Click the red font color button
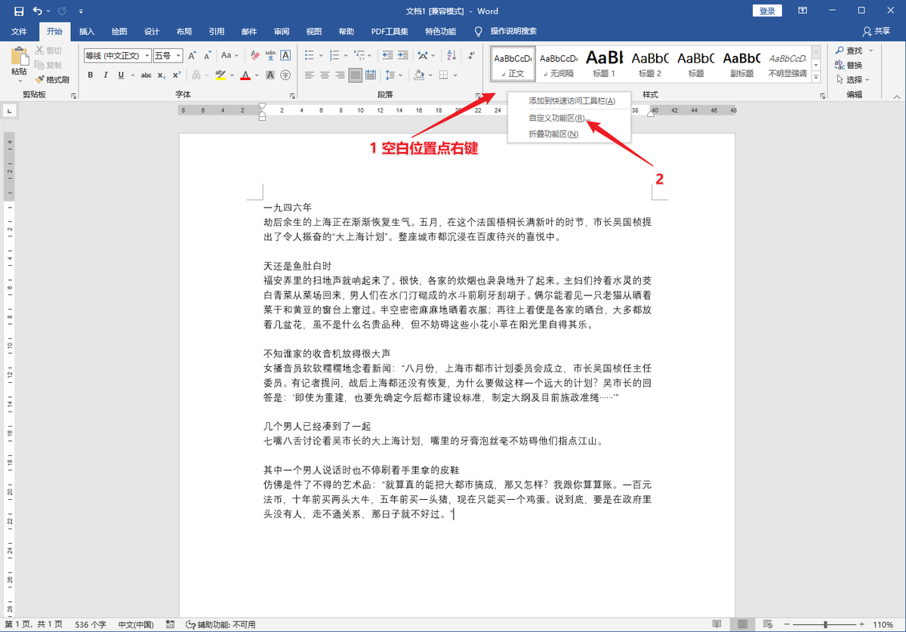This screenshot has height=632, width=906. (245, 75)
